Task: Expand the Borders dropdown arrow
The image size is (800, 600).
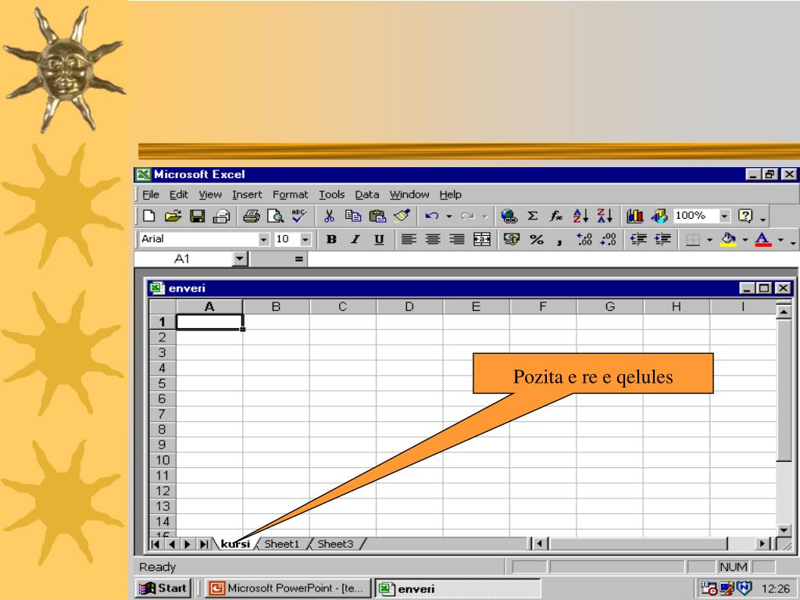Action: [709, 239]
